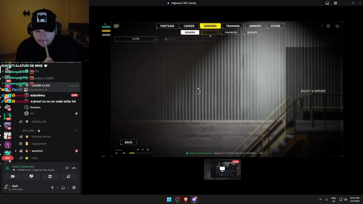Pause the menu music
The image size is (363, 204).
[143, 150]
